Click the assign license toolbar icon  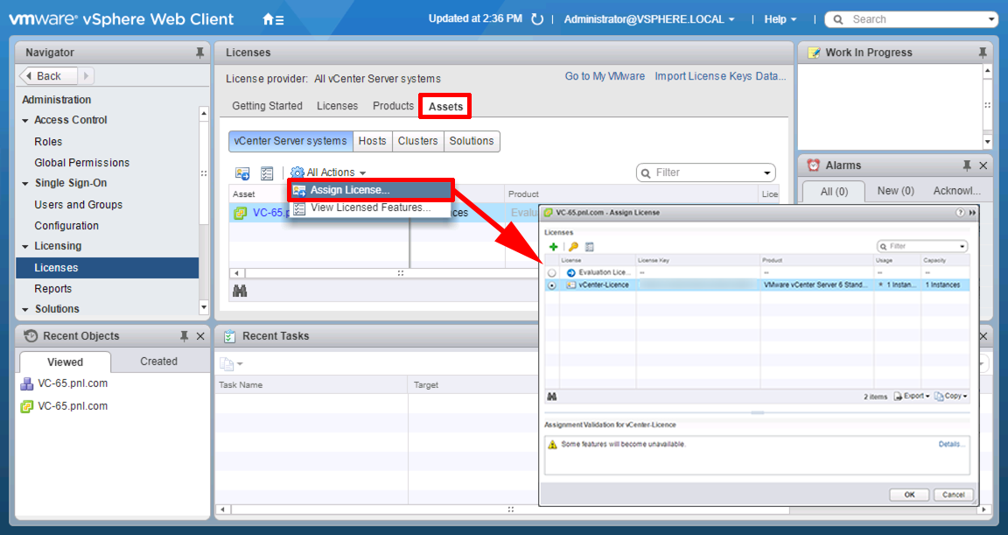pos(242,173)
